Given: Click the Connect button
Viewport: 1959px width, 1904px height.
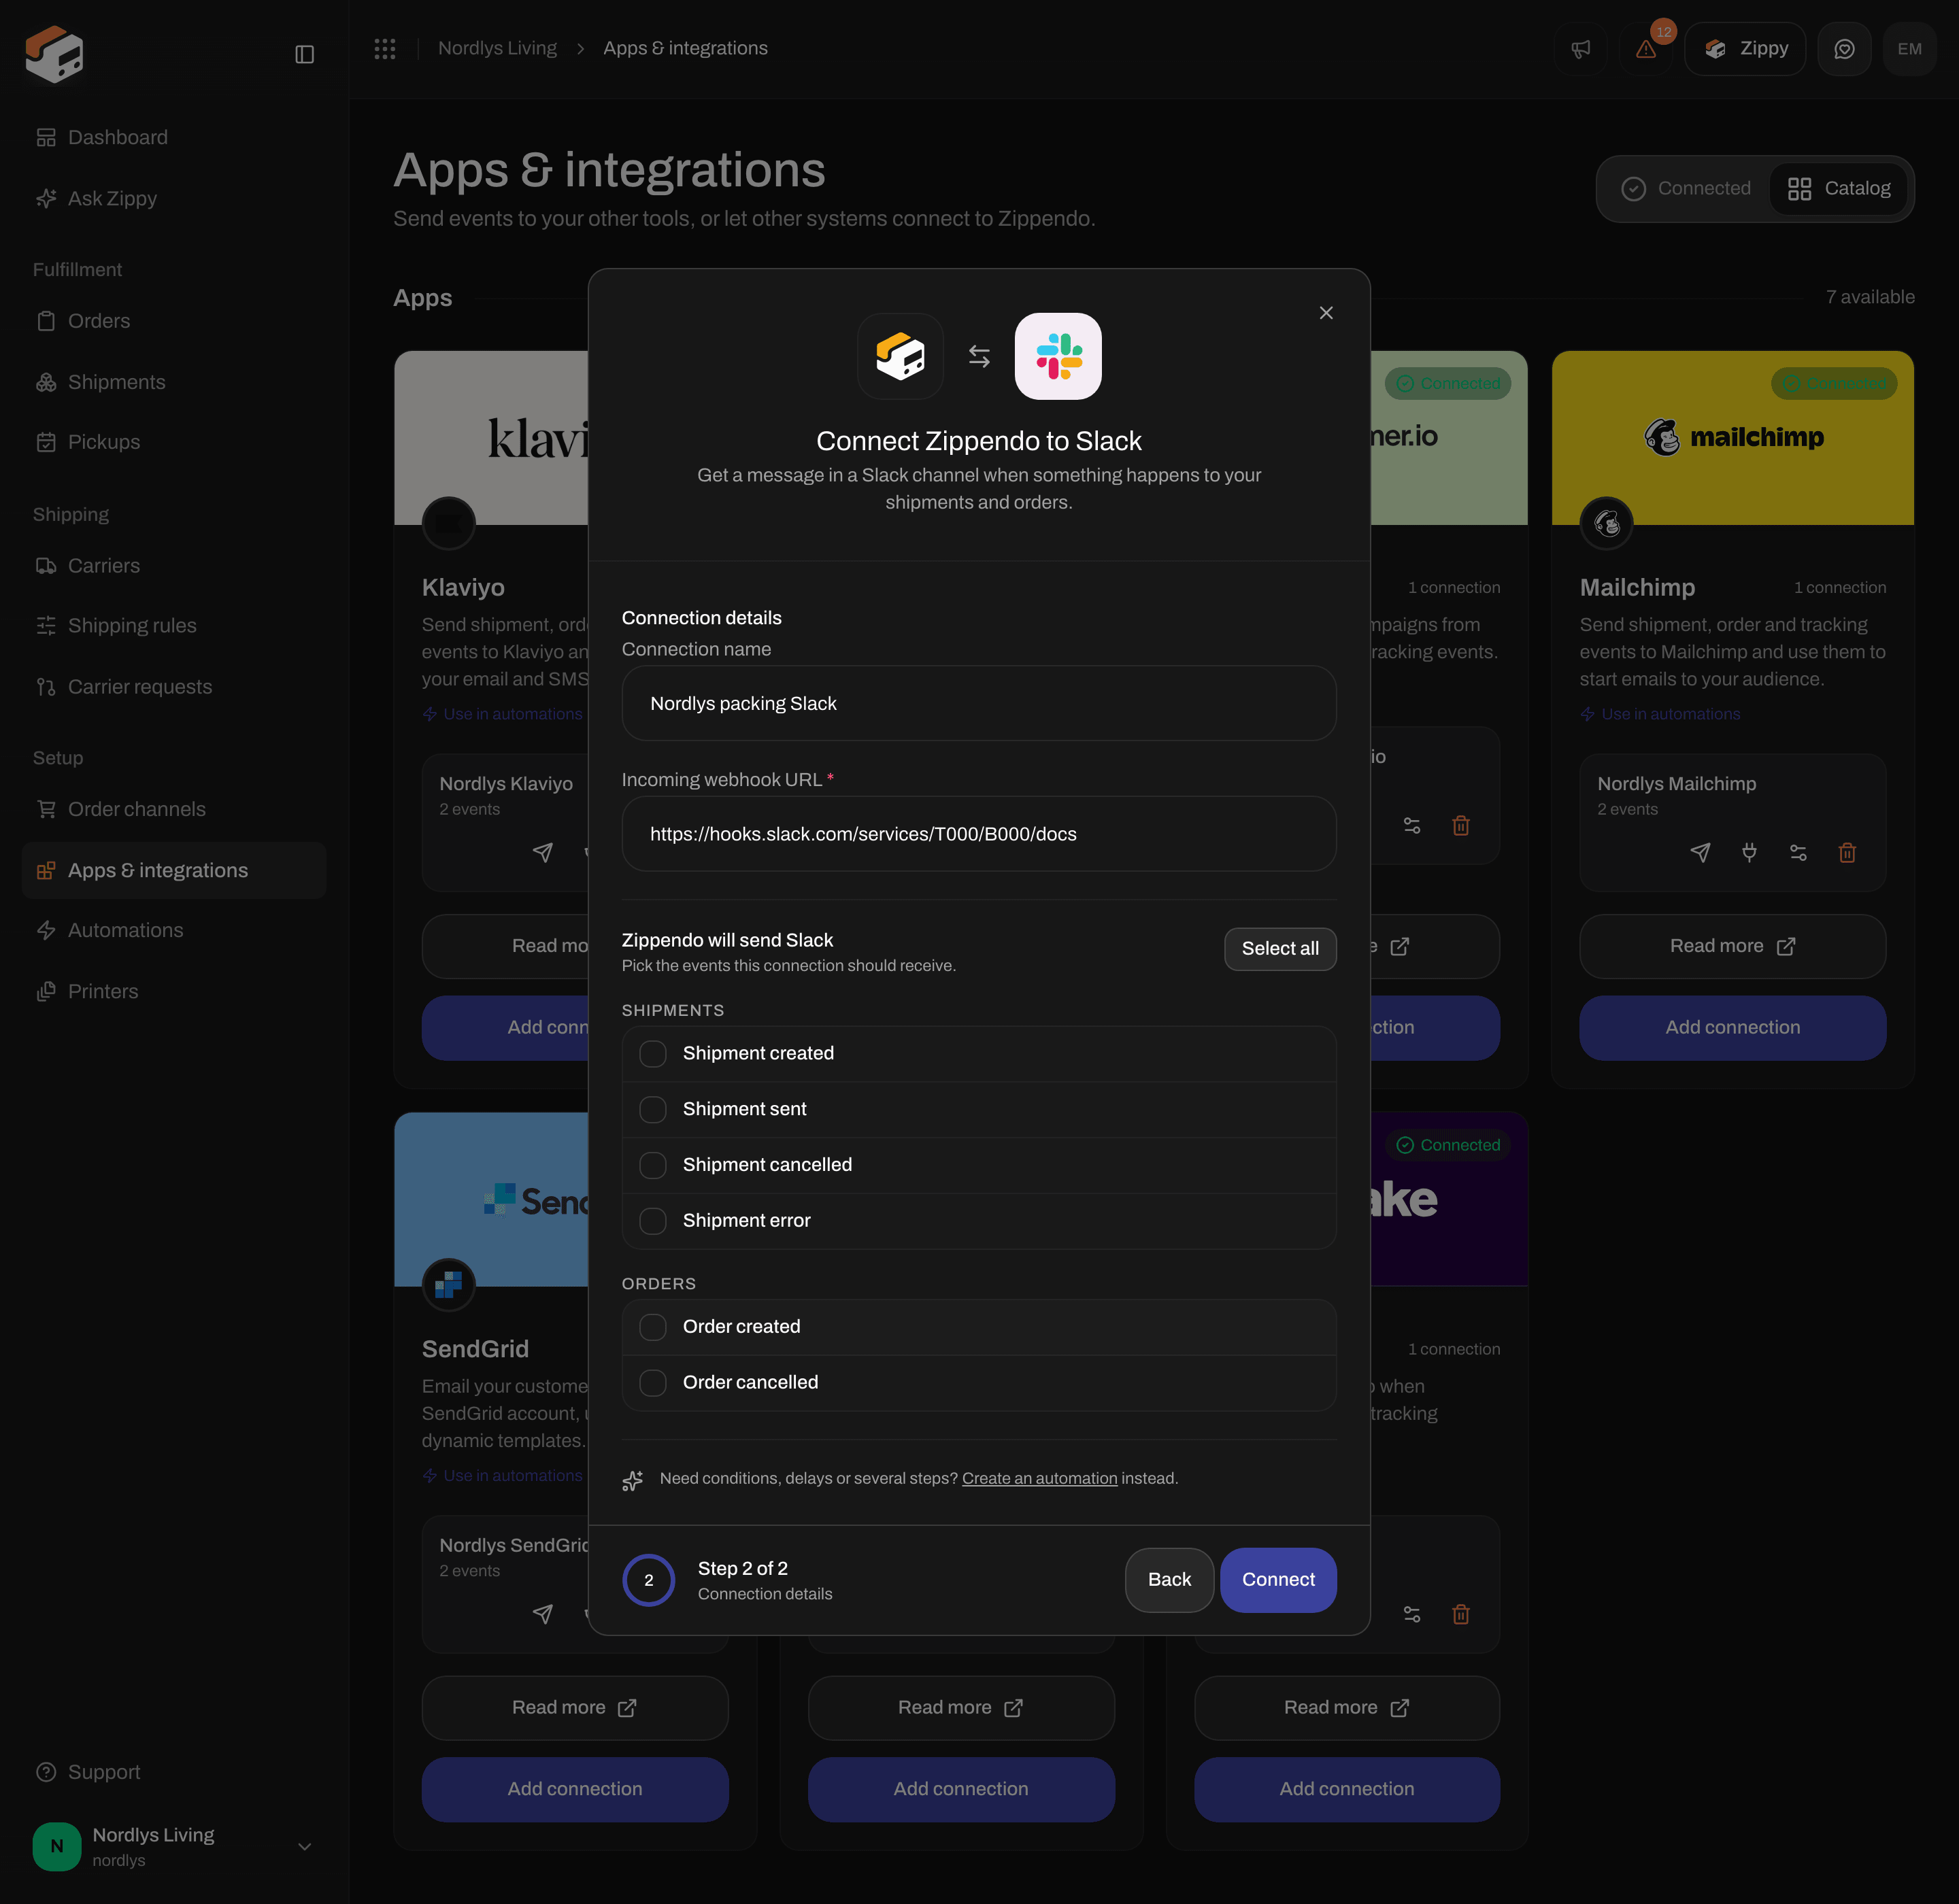Looking at the screenshot, I should tap(1277, 1580).
